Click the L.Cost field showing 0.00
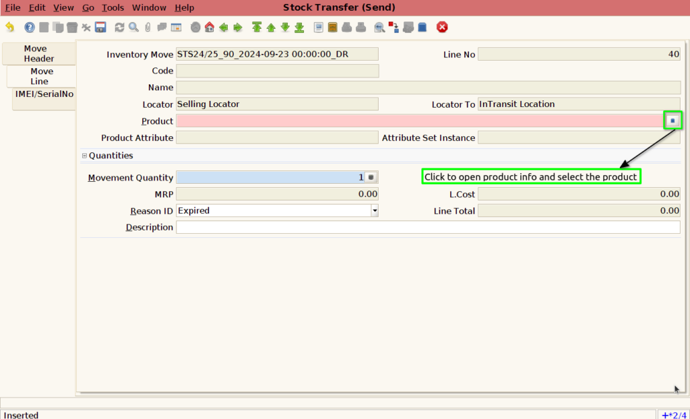The image size is (690, 419). pos(579,194)
